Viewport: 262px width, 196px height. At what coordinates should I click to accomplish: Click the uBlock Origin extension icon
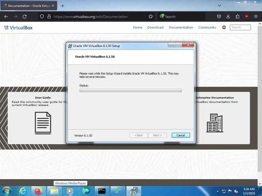[246, 16]
